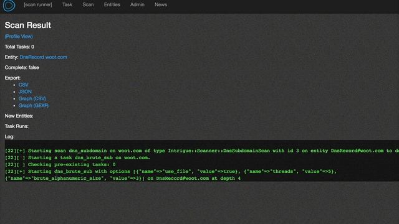Open the Scan menu item
The height and width of the screenshot is (224, 399).
point(88,4)
